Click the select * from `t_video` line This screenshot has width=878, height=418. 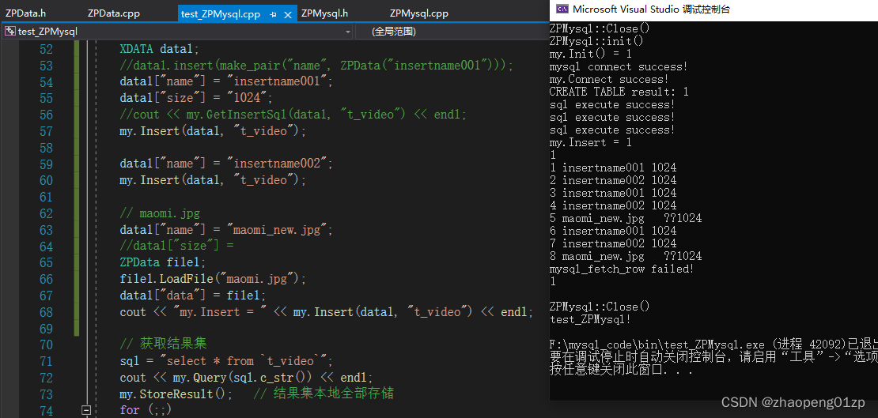[226, 361]
